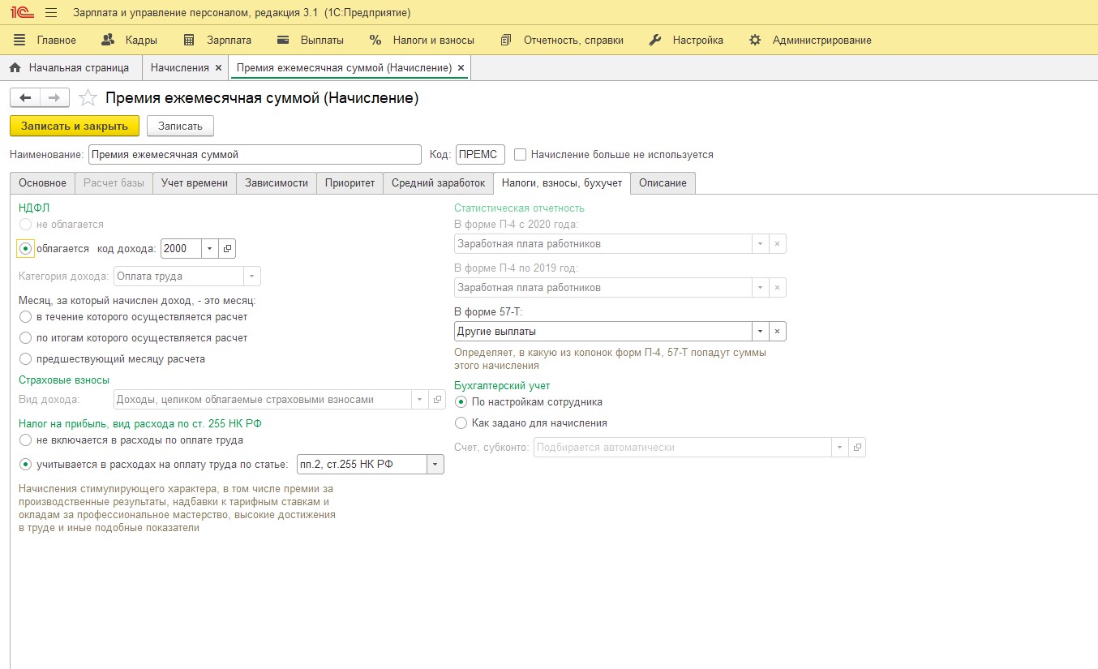Click the 'Записать' button
1098x669 pixels.
pyautogui.click(x=180, y=127)
